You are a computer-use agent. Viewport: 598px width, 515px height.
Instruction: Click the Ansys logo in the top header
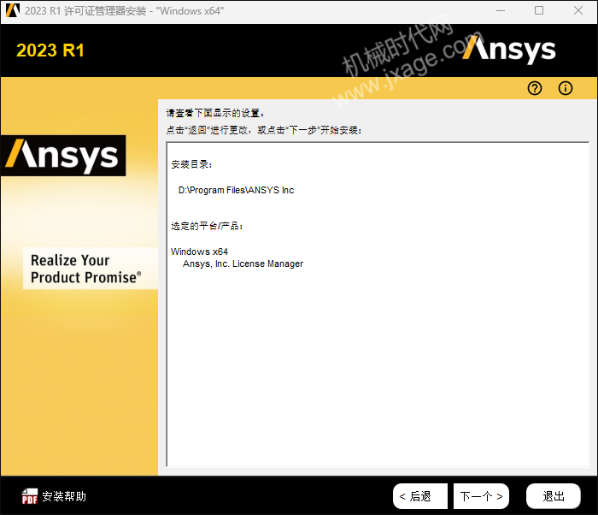[x=509, y=50]
